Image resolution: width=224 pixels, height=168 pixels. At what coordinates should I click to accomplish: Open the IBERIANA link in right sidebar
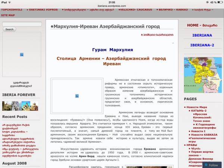(202, 35)
